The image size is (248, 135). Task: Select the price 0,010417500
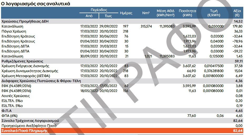(x=214, y=66)
